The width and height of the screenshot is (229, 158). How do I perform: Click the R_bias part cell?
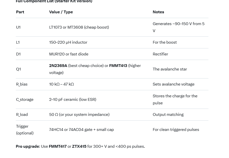coord(22,84)
